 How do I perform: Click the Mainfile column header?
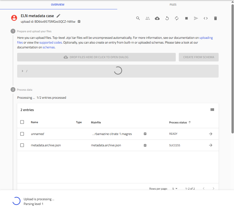[96, 122]
